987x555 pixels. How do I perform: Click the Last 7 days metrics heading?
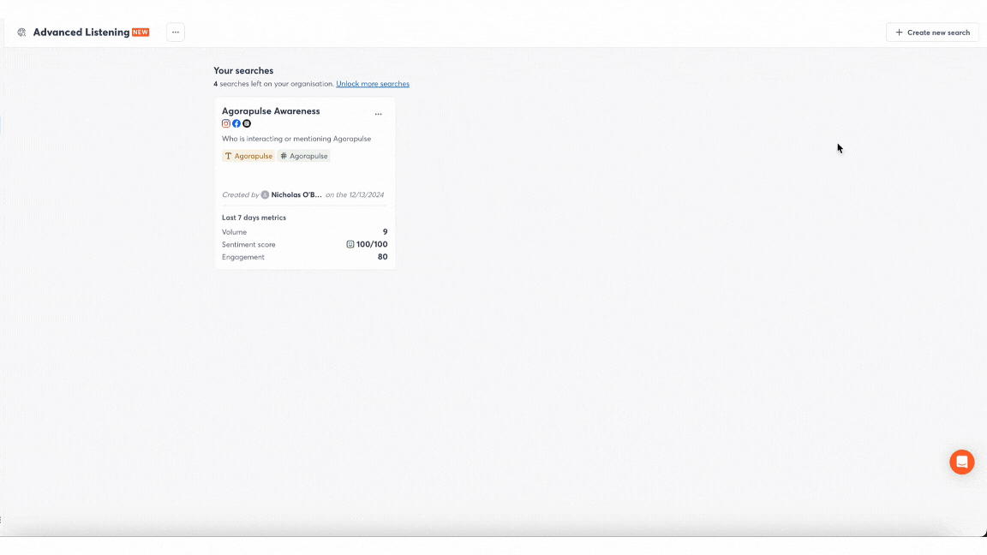click(254, 218)
